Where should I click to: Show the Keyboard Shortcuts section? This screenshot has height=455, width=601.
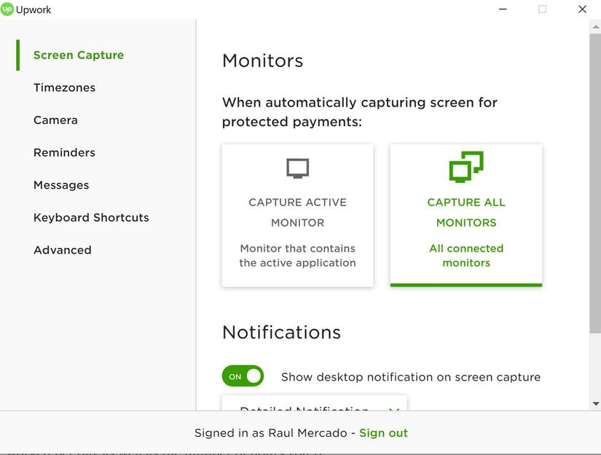click(x=91, y=217)
